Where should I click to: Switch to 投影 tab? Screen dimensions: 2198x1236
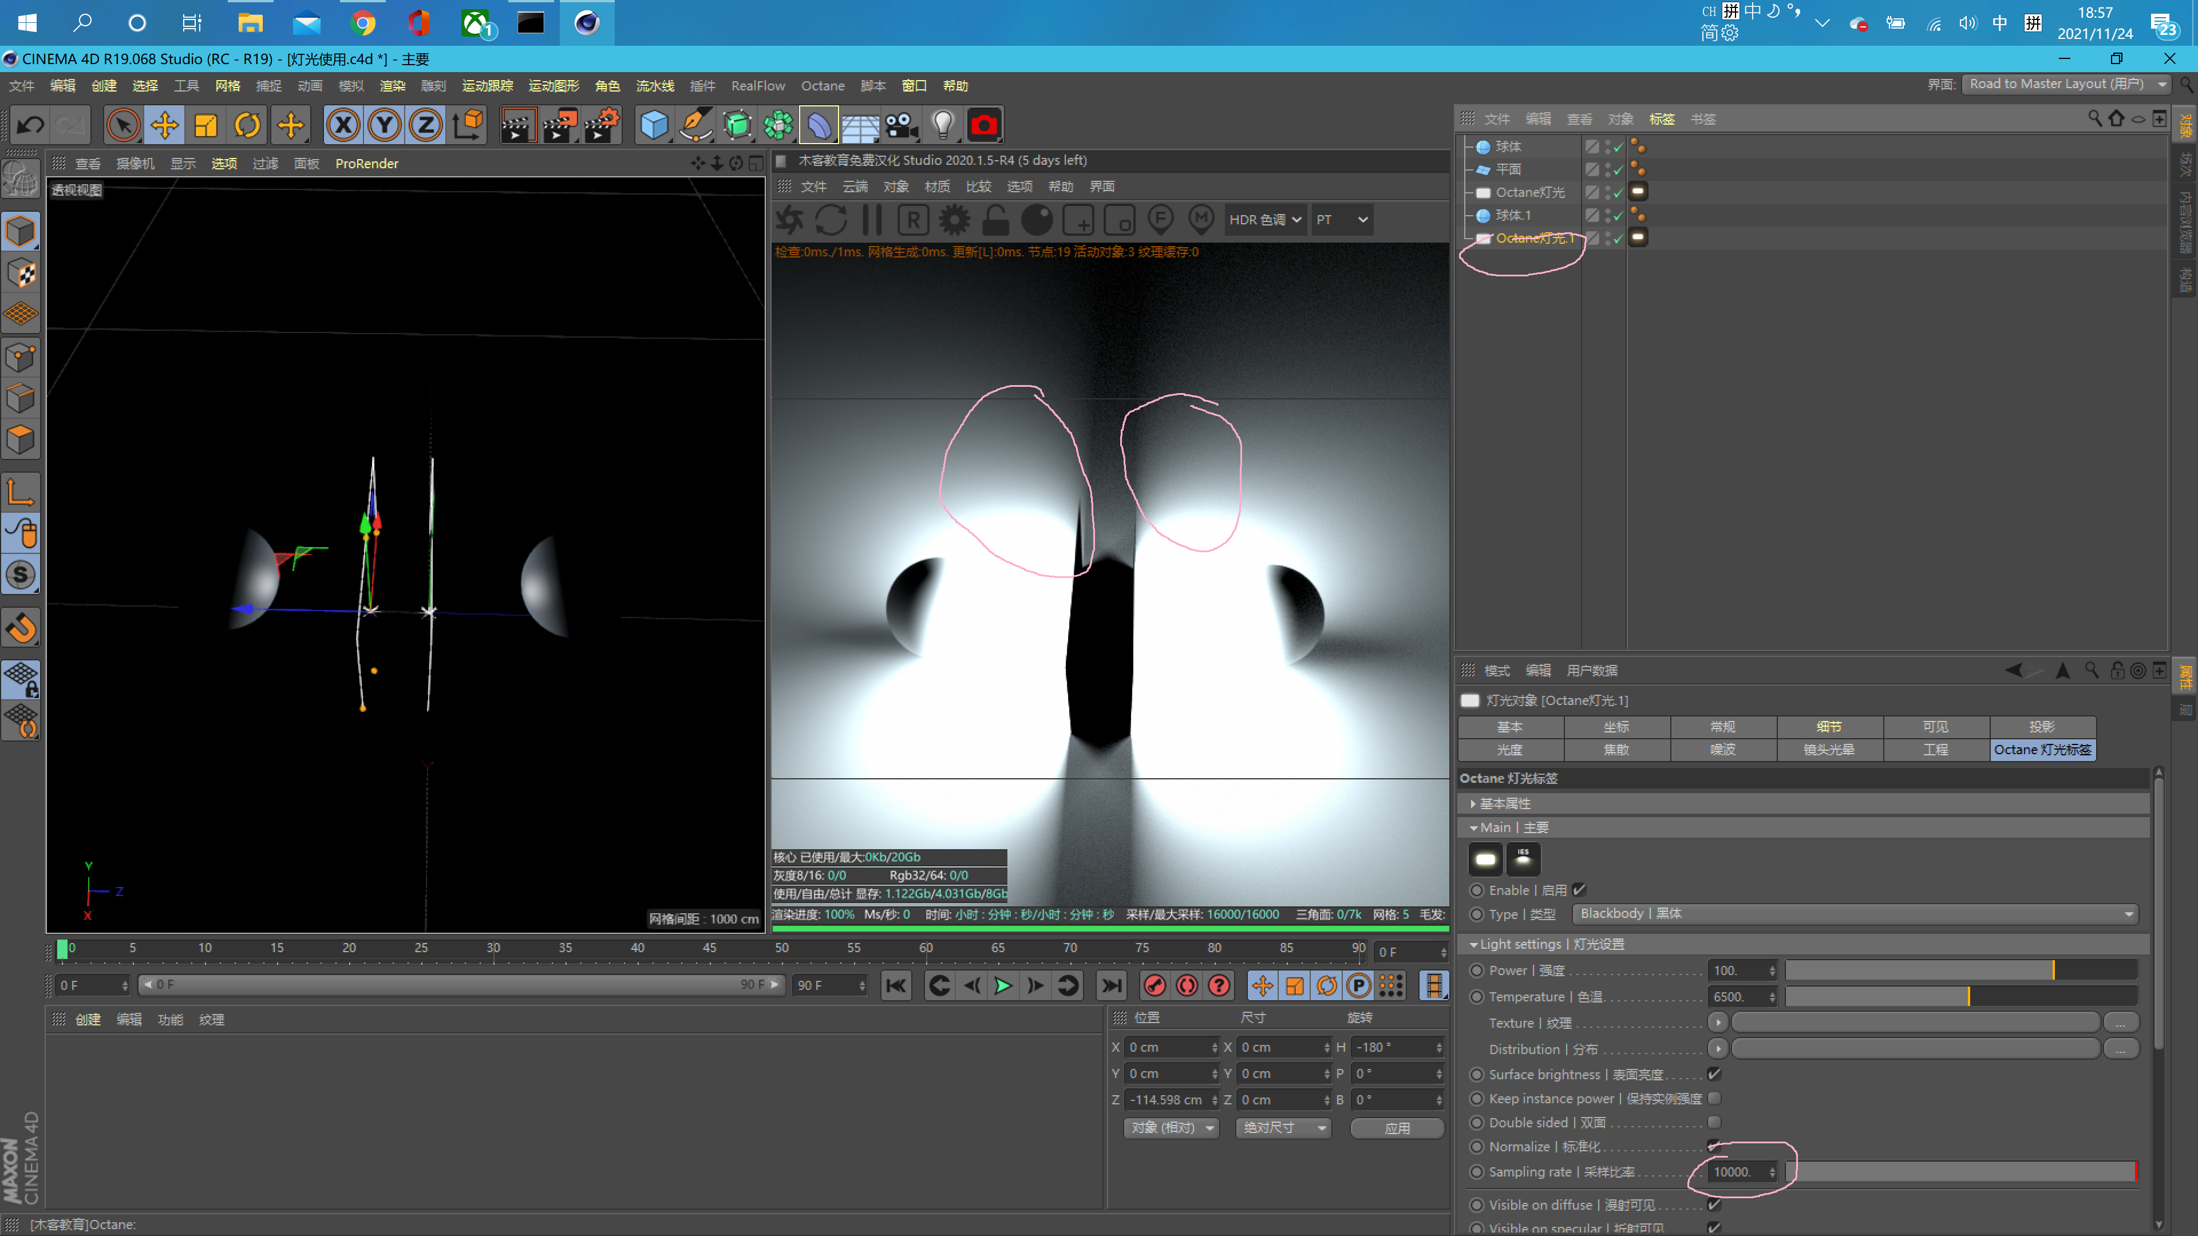pos(2042,727)
